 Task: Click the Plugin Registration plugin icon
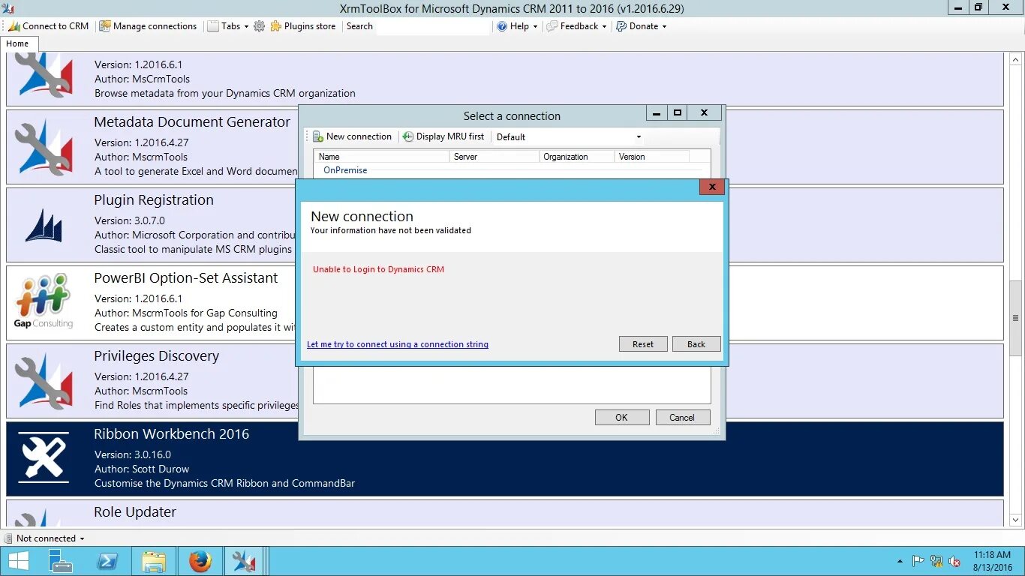tap(44, 223)
